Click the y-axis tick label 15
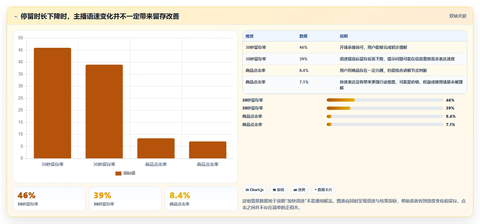This screenshot has height=224, width=480. [x=20, y=122]
